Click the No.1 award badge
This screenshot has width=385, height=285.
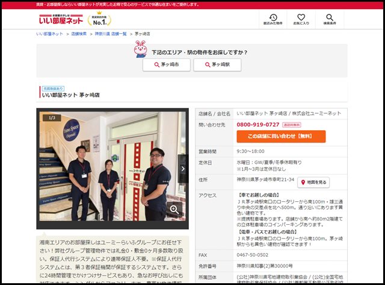[99, 19]
